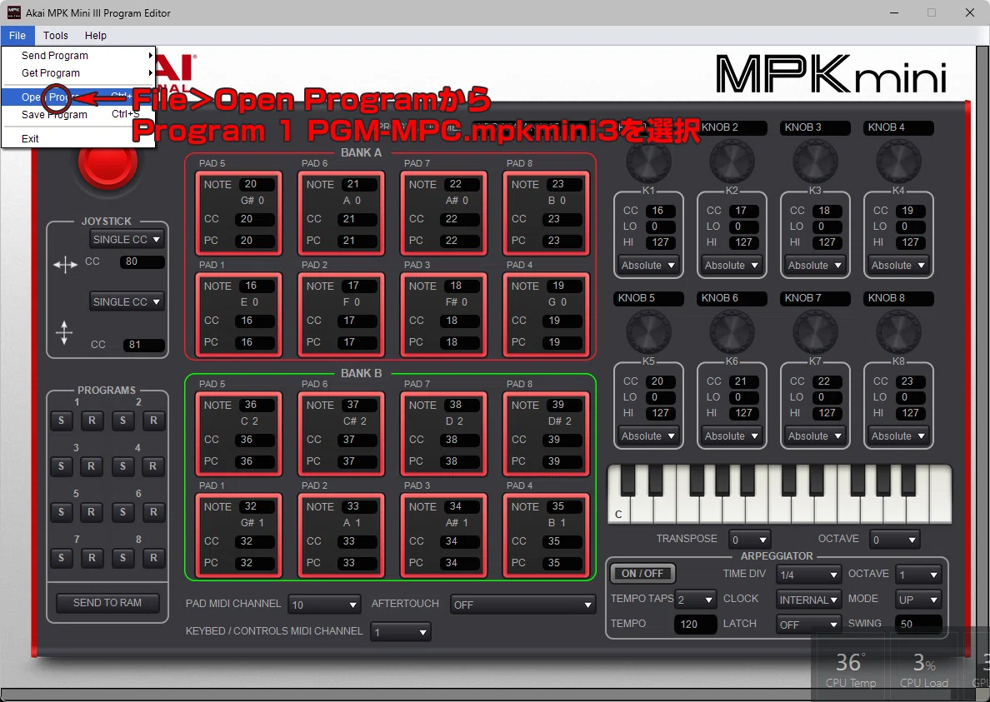Open the Help menu
The width and height of the screenshot is (990, 702).
click(95, 35)
